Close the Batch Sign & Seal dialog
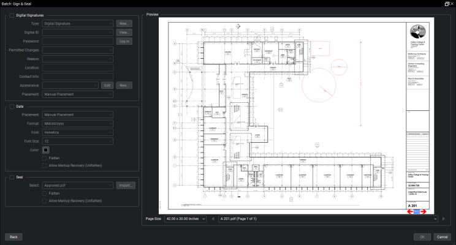The width and height of the screenshot is (456, 245). click(x=452, y=4)
